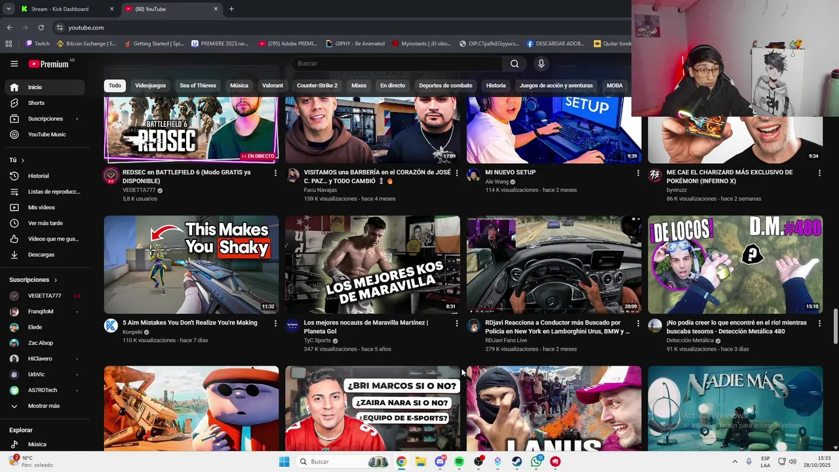Expand Mostrar más subscriptions
This screenshot has width=839, height=472.
tap(45, 406)
